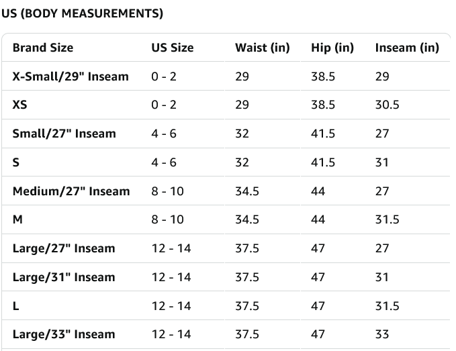Select the Small/27" Inseam row label
The width and height of the screenshot is (456, 351).
click(64, 134)
